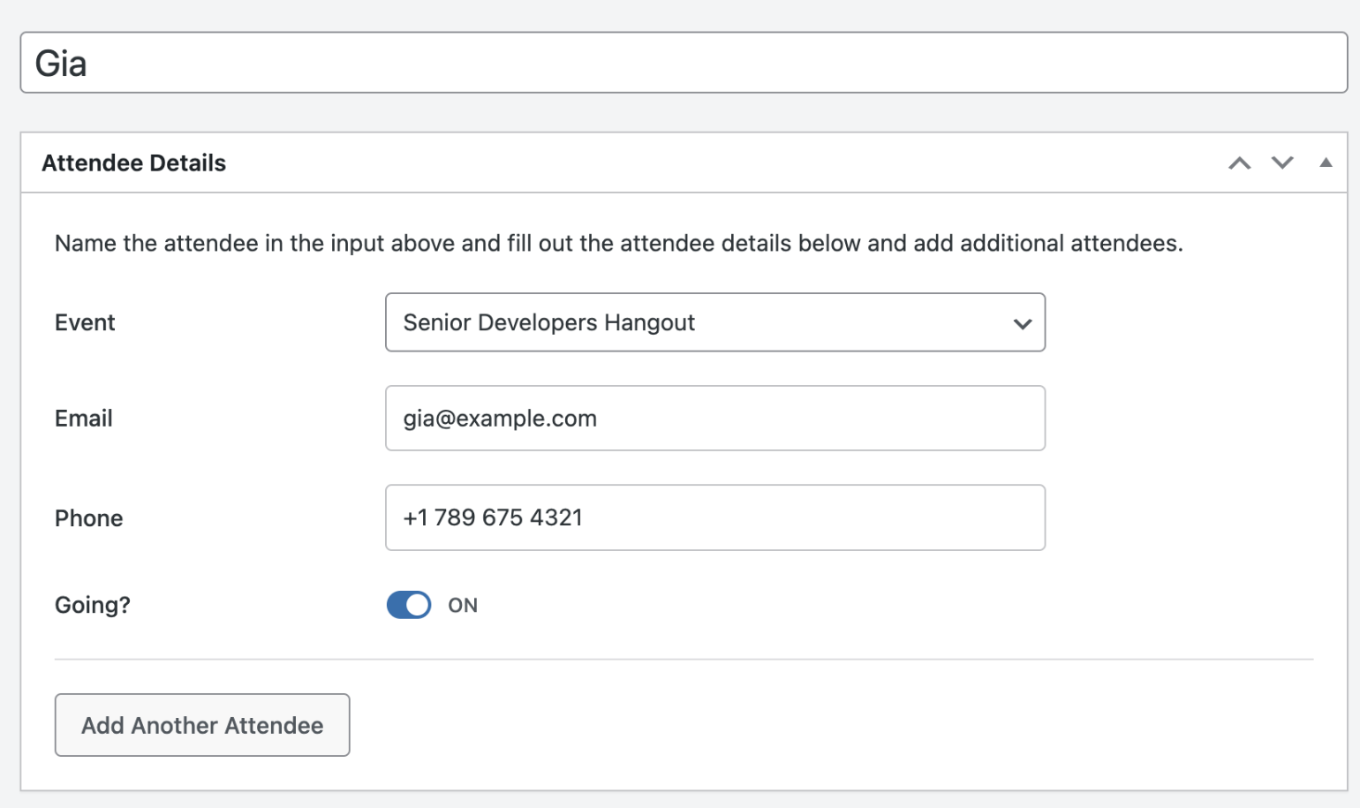Focus the Email field containing gia@example.com

coord(714,419)
